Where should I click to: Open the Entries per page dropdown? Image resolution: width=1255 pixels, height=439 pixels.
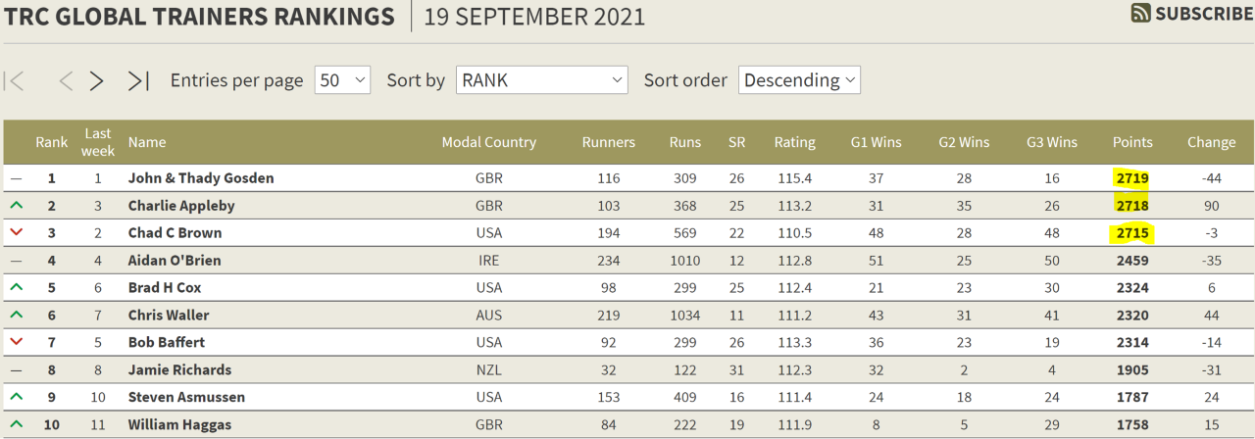tap(342, 80)
